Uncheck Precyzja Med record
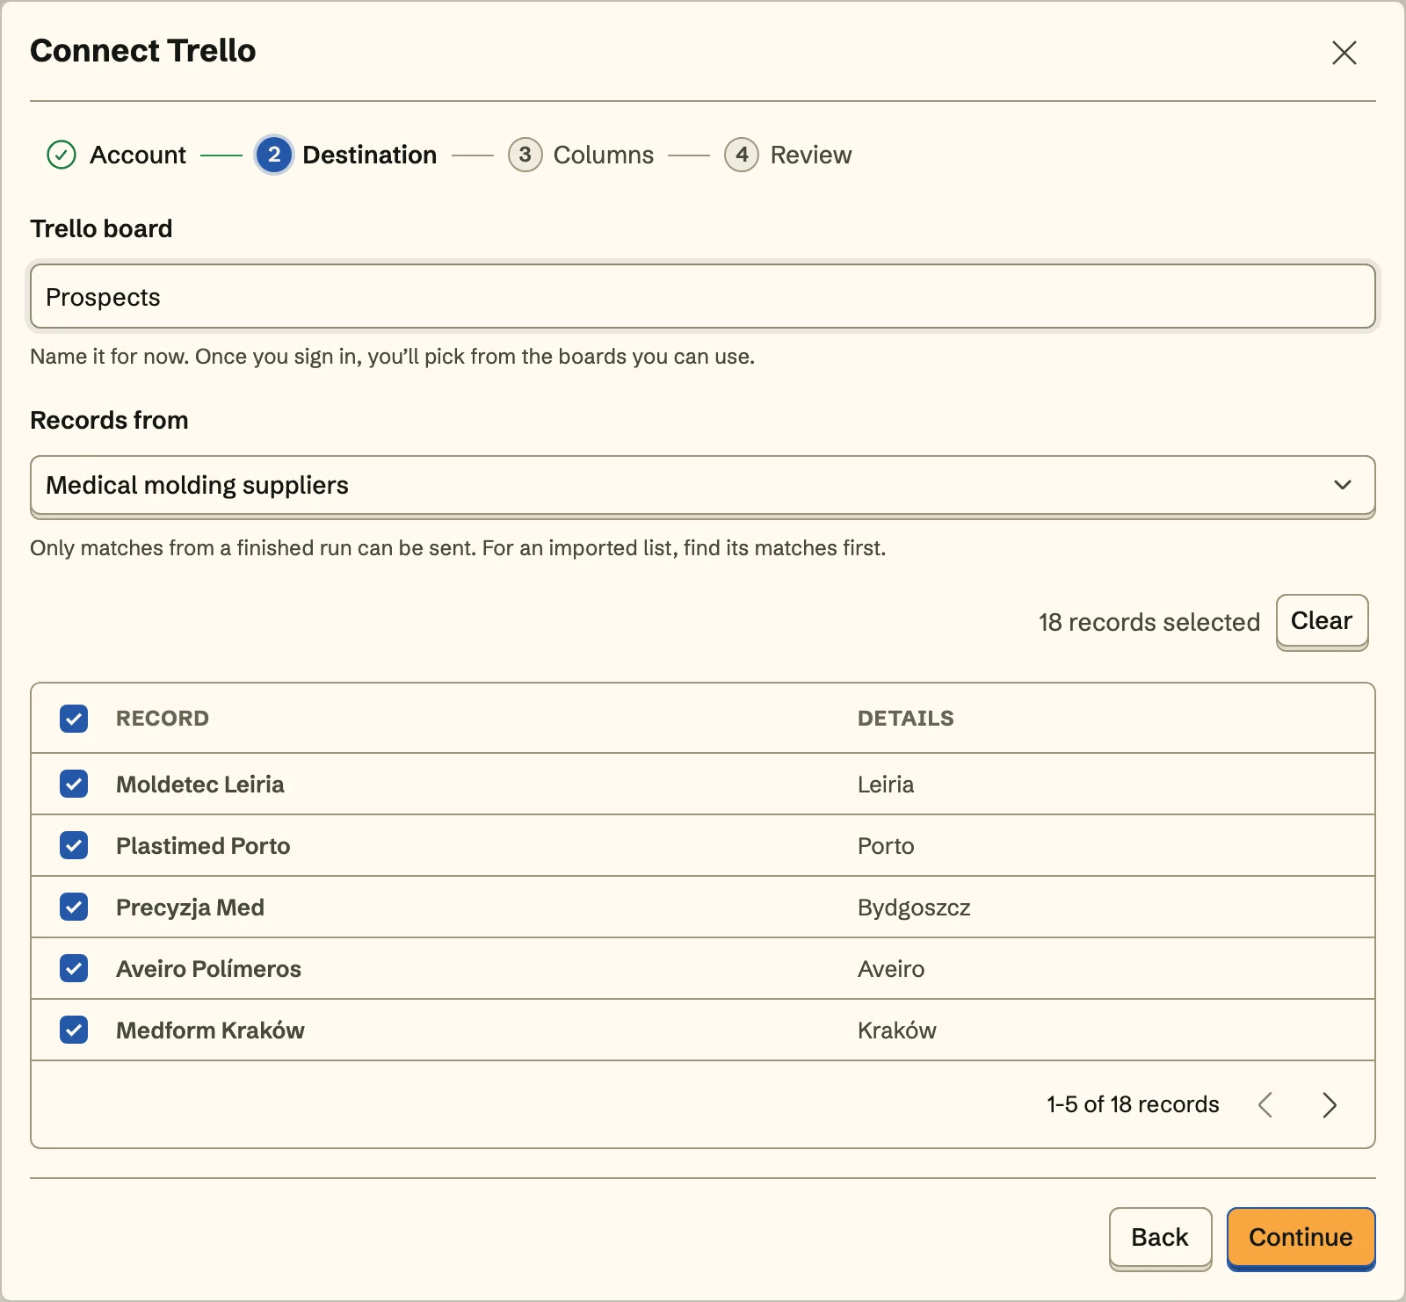 (x=74, y=907)
